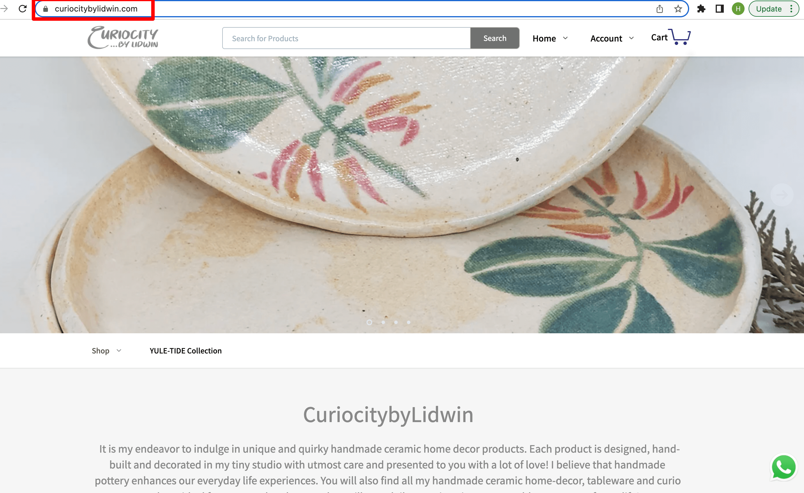
Task: Click the Search for Products field
Action: (x=346, y=38)
